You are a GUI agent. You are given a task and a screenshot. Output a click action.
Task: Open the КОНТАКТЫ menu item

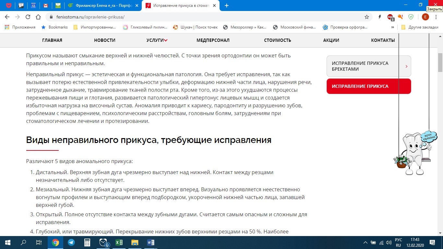383,40
